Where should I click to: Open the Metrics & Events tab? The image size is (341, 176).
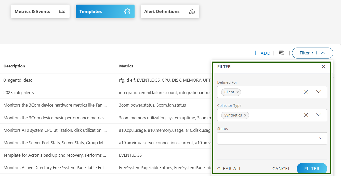40,11
